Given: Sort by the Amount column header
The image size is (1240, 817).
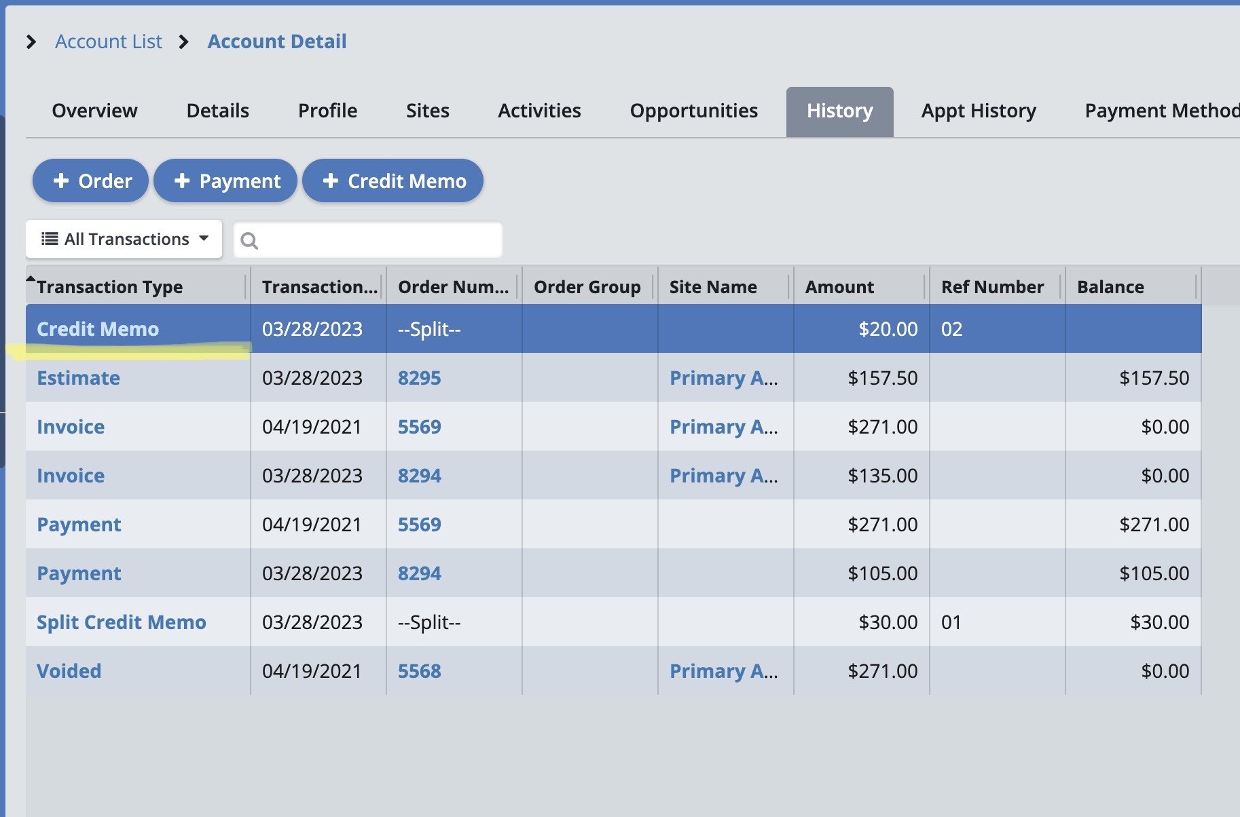Looking at the screenshot, I should [x=839, y=287].
